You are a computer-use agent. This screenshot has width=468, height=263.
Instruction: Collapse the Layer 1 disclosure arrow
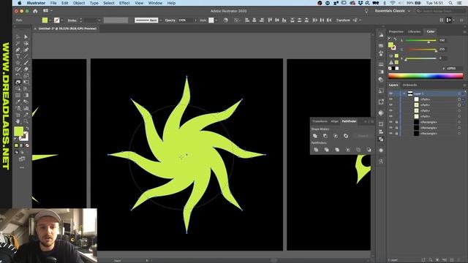404,94
